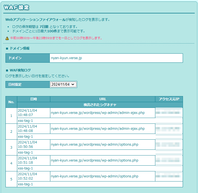
Task: Click the blurred access IP in row 1
Action: (x=169, y=113)
